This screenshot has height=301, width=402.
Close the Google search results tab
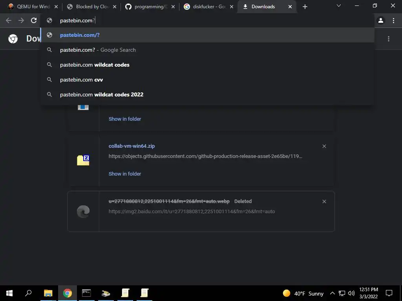point(232,7)
